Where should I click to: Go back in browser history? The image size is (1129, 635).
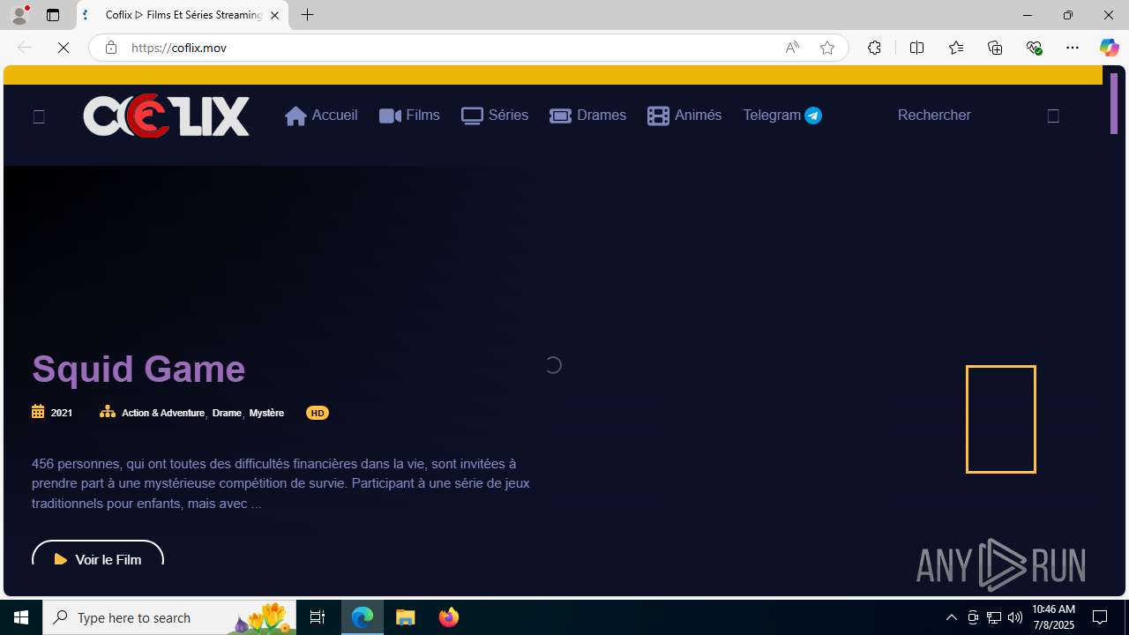pos(24,48)
